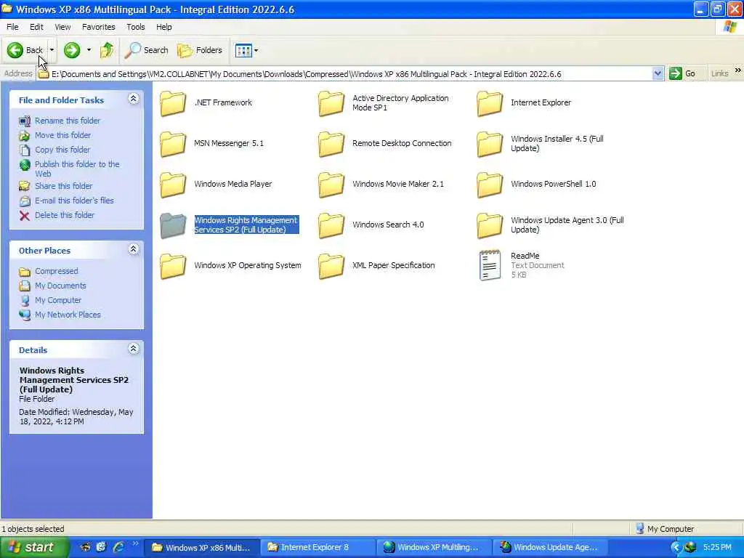Expand the Address bar dropdown

[x=658, y=73]
